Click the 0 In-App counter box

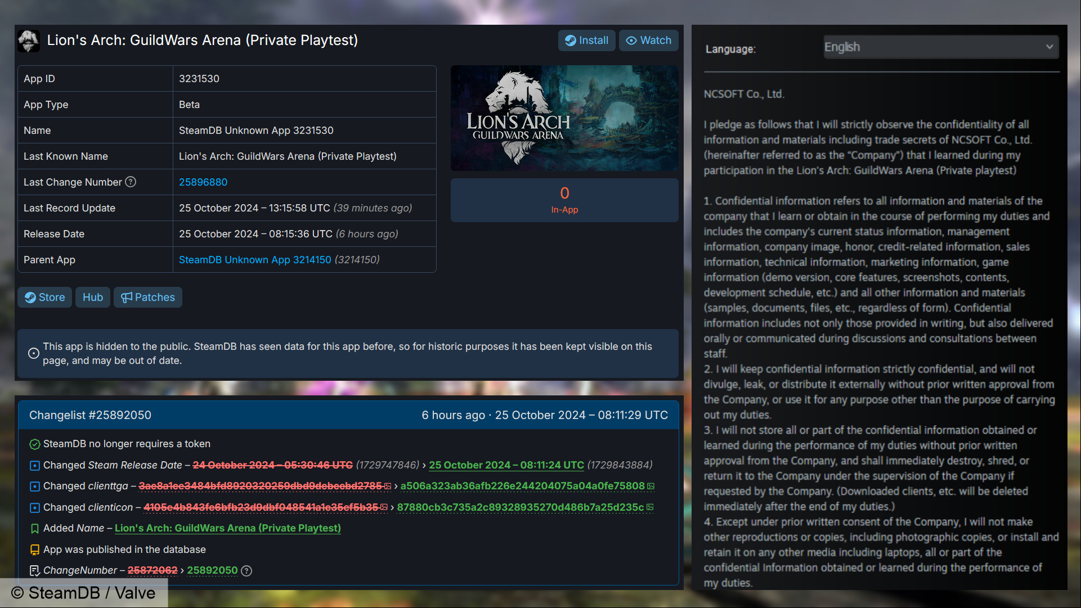click(564, 200)
